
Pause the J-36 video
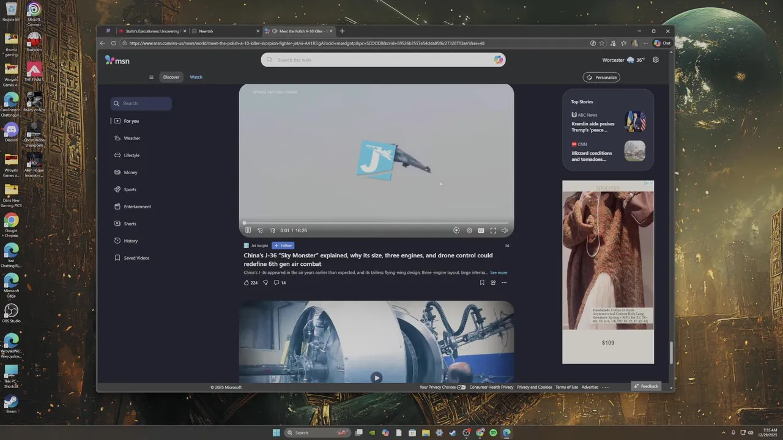point(248,230)
